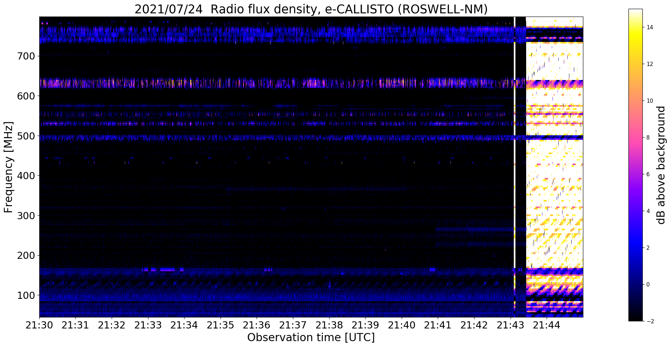
Task: Click the frequency tick label 400
Action: [25, 176]
